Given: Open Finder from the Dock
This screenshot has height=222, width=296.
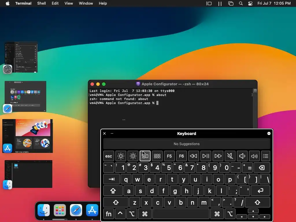Looking at the screenshot, I should 44,210.
